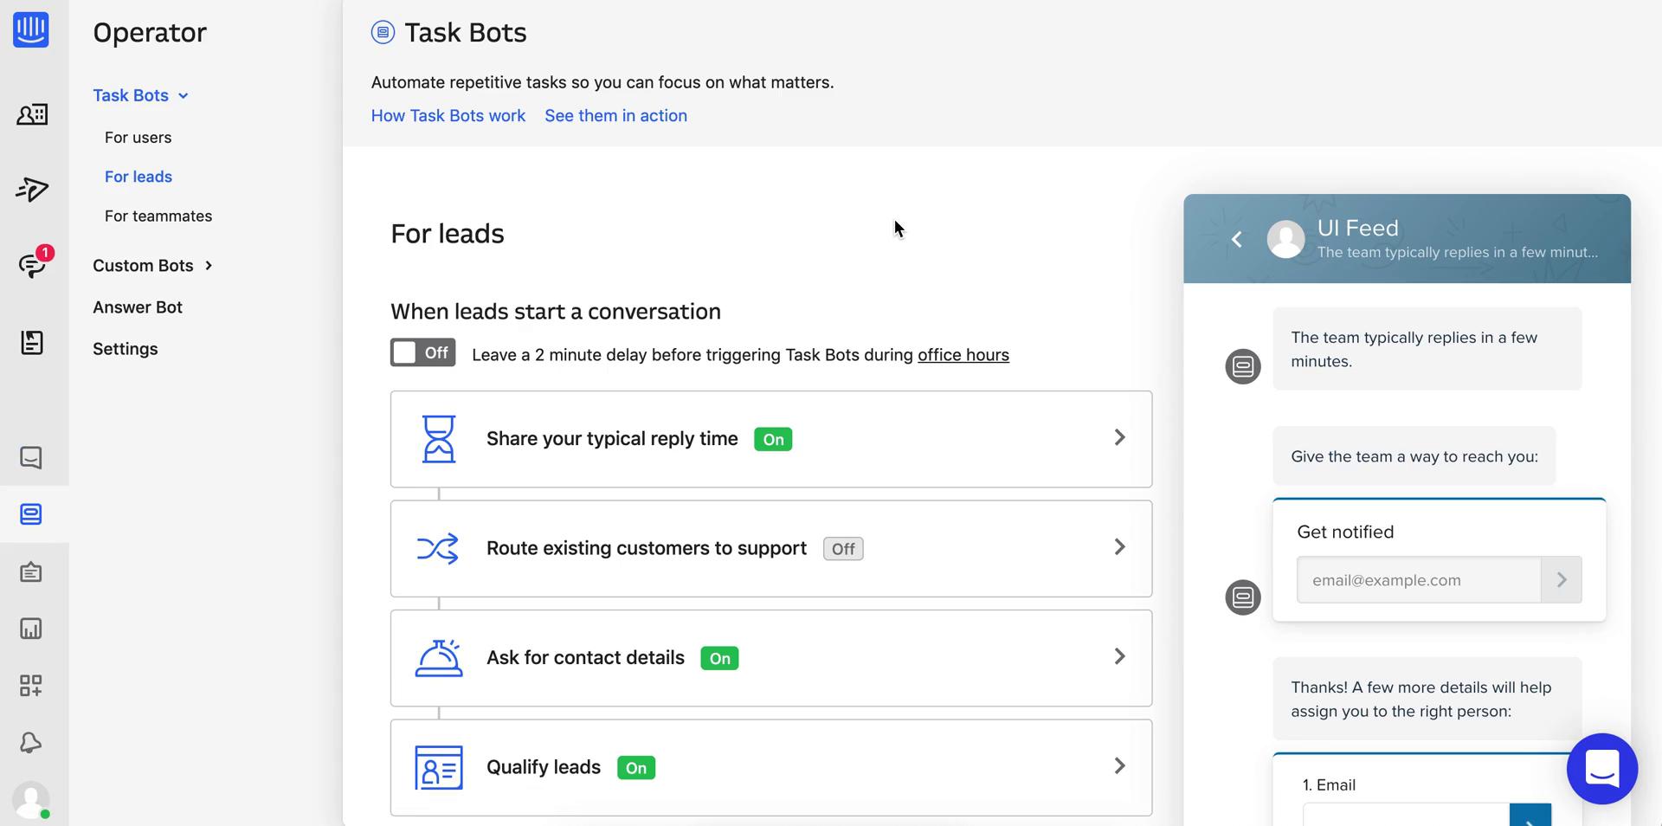The height and width of the screenshot is (826, 1662).
Task: Expand the Custom Bots sidebar section
Action: coord(209,266)
